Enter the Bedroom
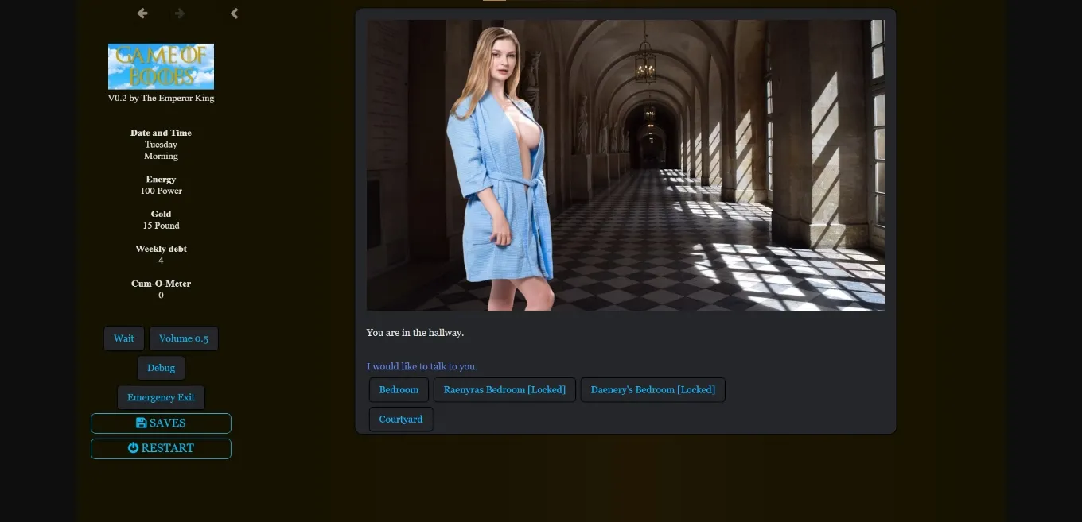 [399, 389]
